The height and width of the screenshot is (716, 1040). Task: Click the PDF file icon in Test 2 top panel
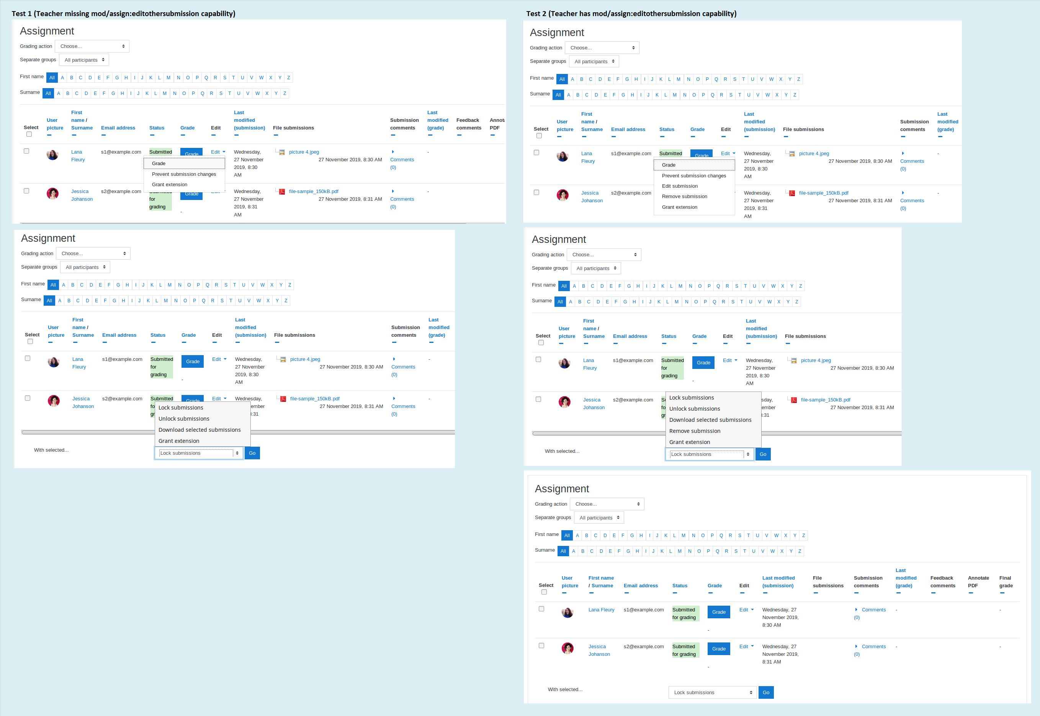tap(792, 193)
